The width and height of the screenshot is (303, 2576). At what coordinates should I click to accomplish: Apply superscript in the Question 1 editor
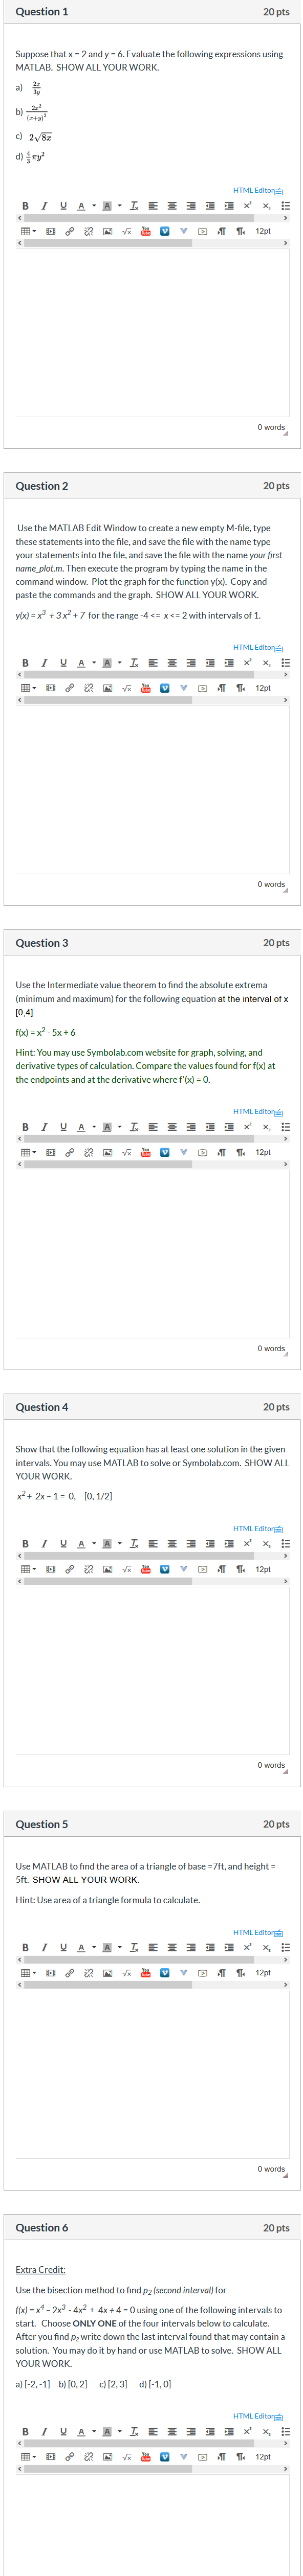pyautogui.click(x=247, y=206)
